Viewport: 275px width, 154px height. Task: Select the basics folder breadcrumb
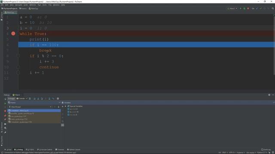[23, 9]
